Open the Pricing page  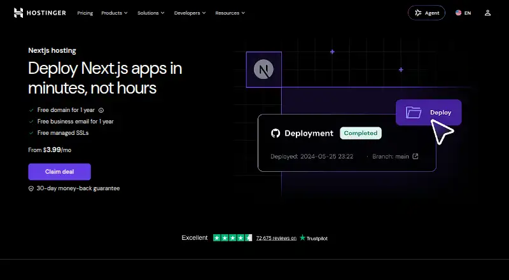click(85, 13)
